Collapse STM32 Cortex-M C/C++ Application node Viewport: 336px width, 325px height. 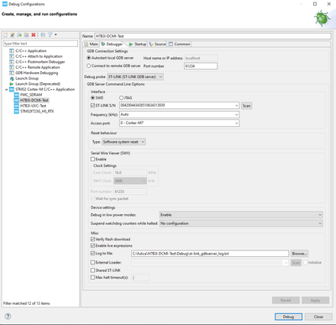7,90
